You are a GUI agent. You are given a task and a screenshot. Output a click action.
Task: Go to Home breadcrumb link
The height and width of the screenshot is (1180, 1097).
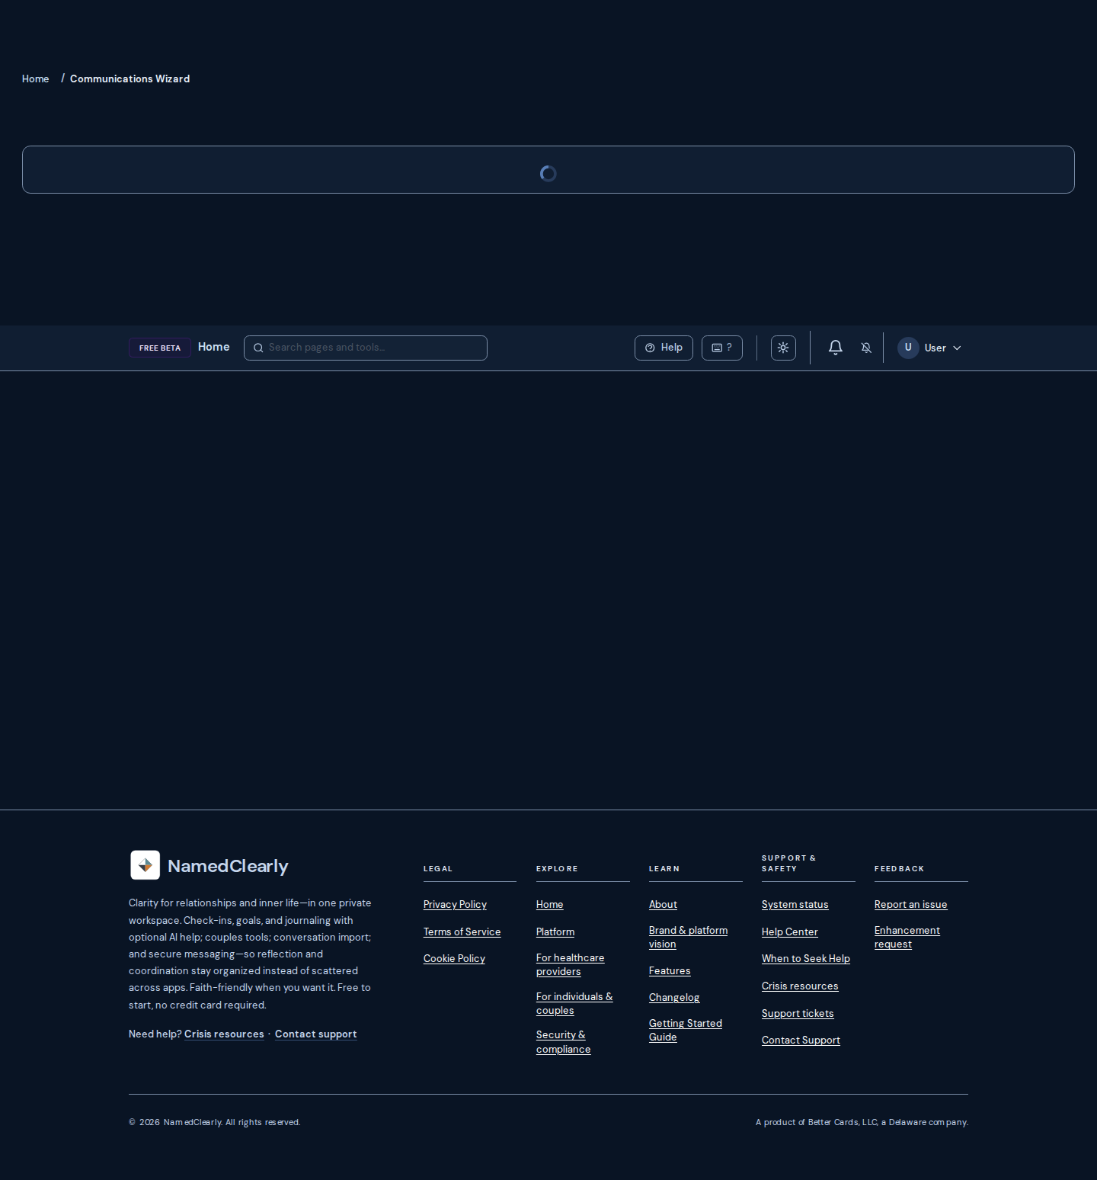[36, 79]
